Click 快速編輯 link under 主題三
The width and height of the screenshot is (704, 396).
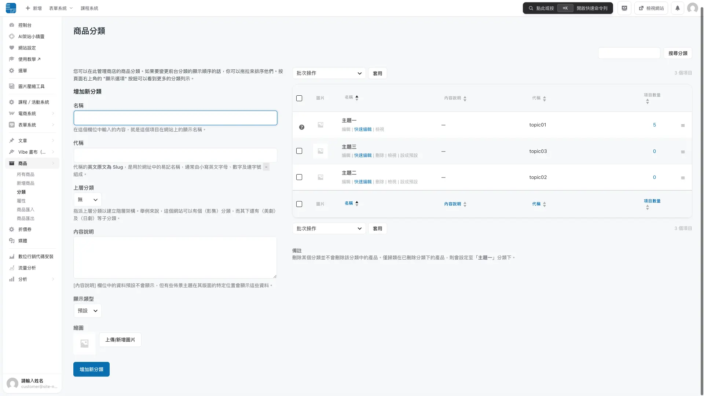(x=363, y=155)
